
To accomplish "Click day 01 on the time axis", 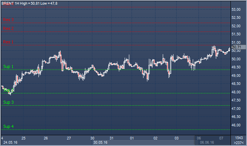I will click(132, 138).
